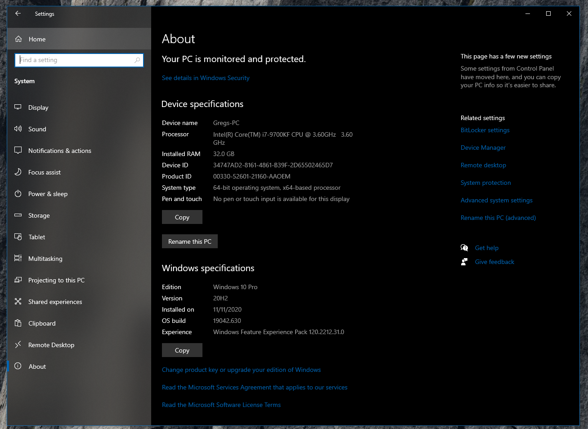Click the Focus assist moon icon
The height and width of the screenshot is (429, 588).
click(x=18, y=172)
